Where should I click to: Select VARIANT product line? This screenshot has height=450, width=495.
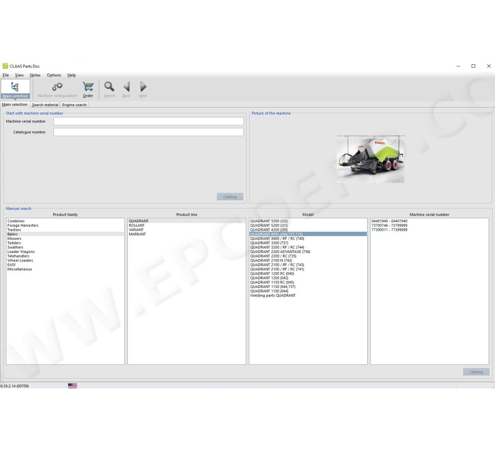tap(187, 230)
